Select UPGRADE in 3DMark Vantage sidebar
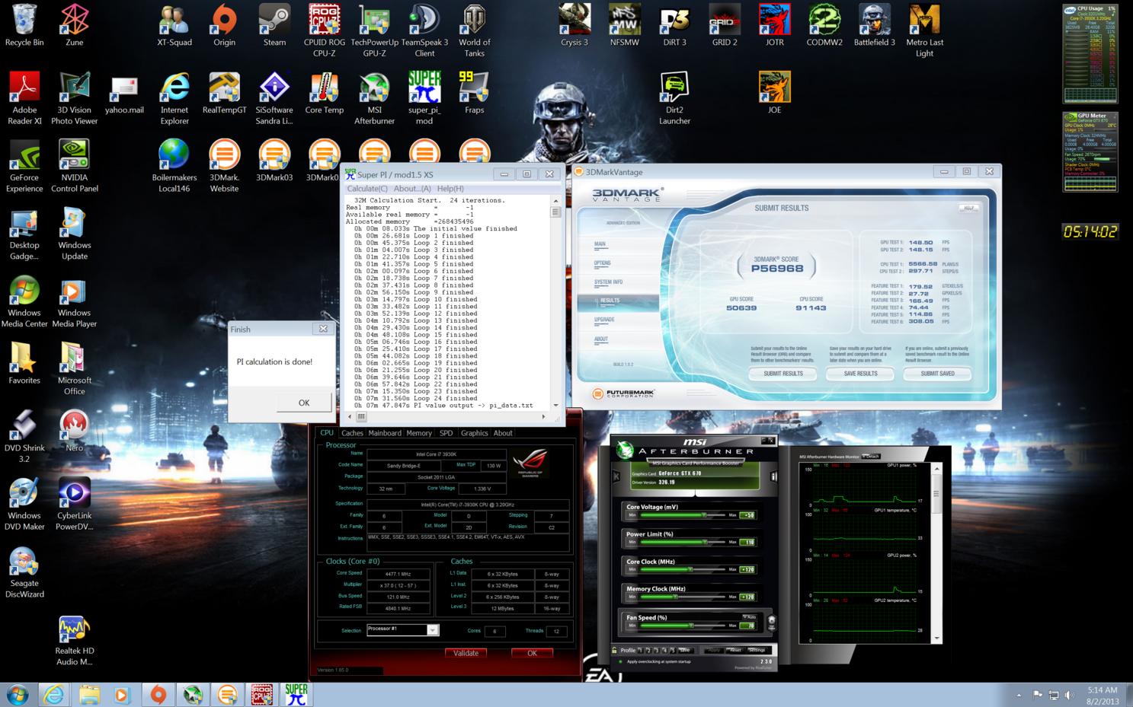 (604, 320)
